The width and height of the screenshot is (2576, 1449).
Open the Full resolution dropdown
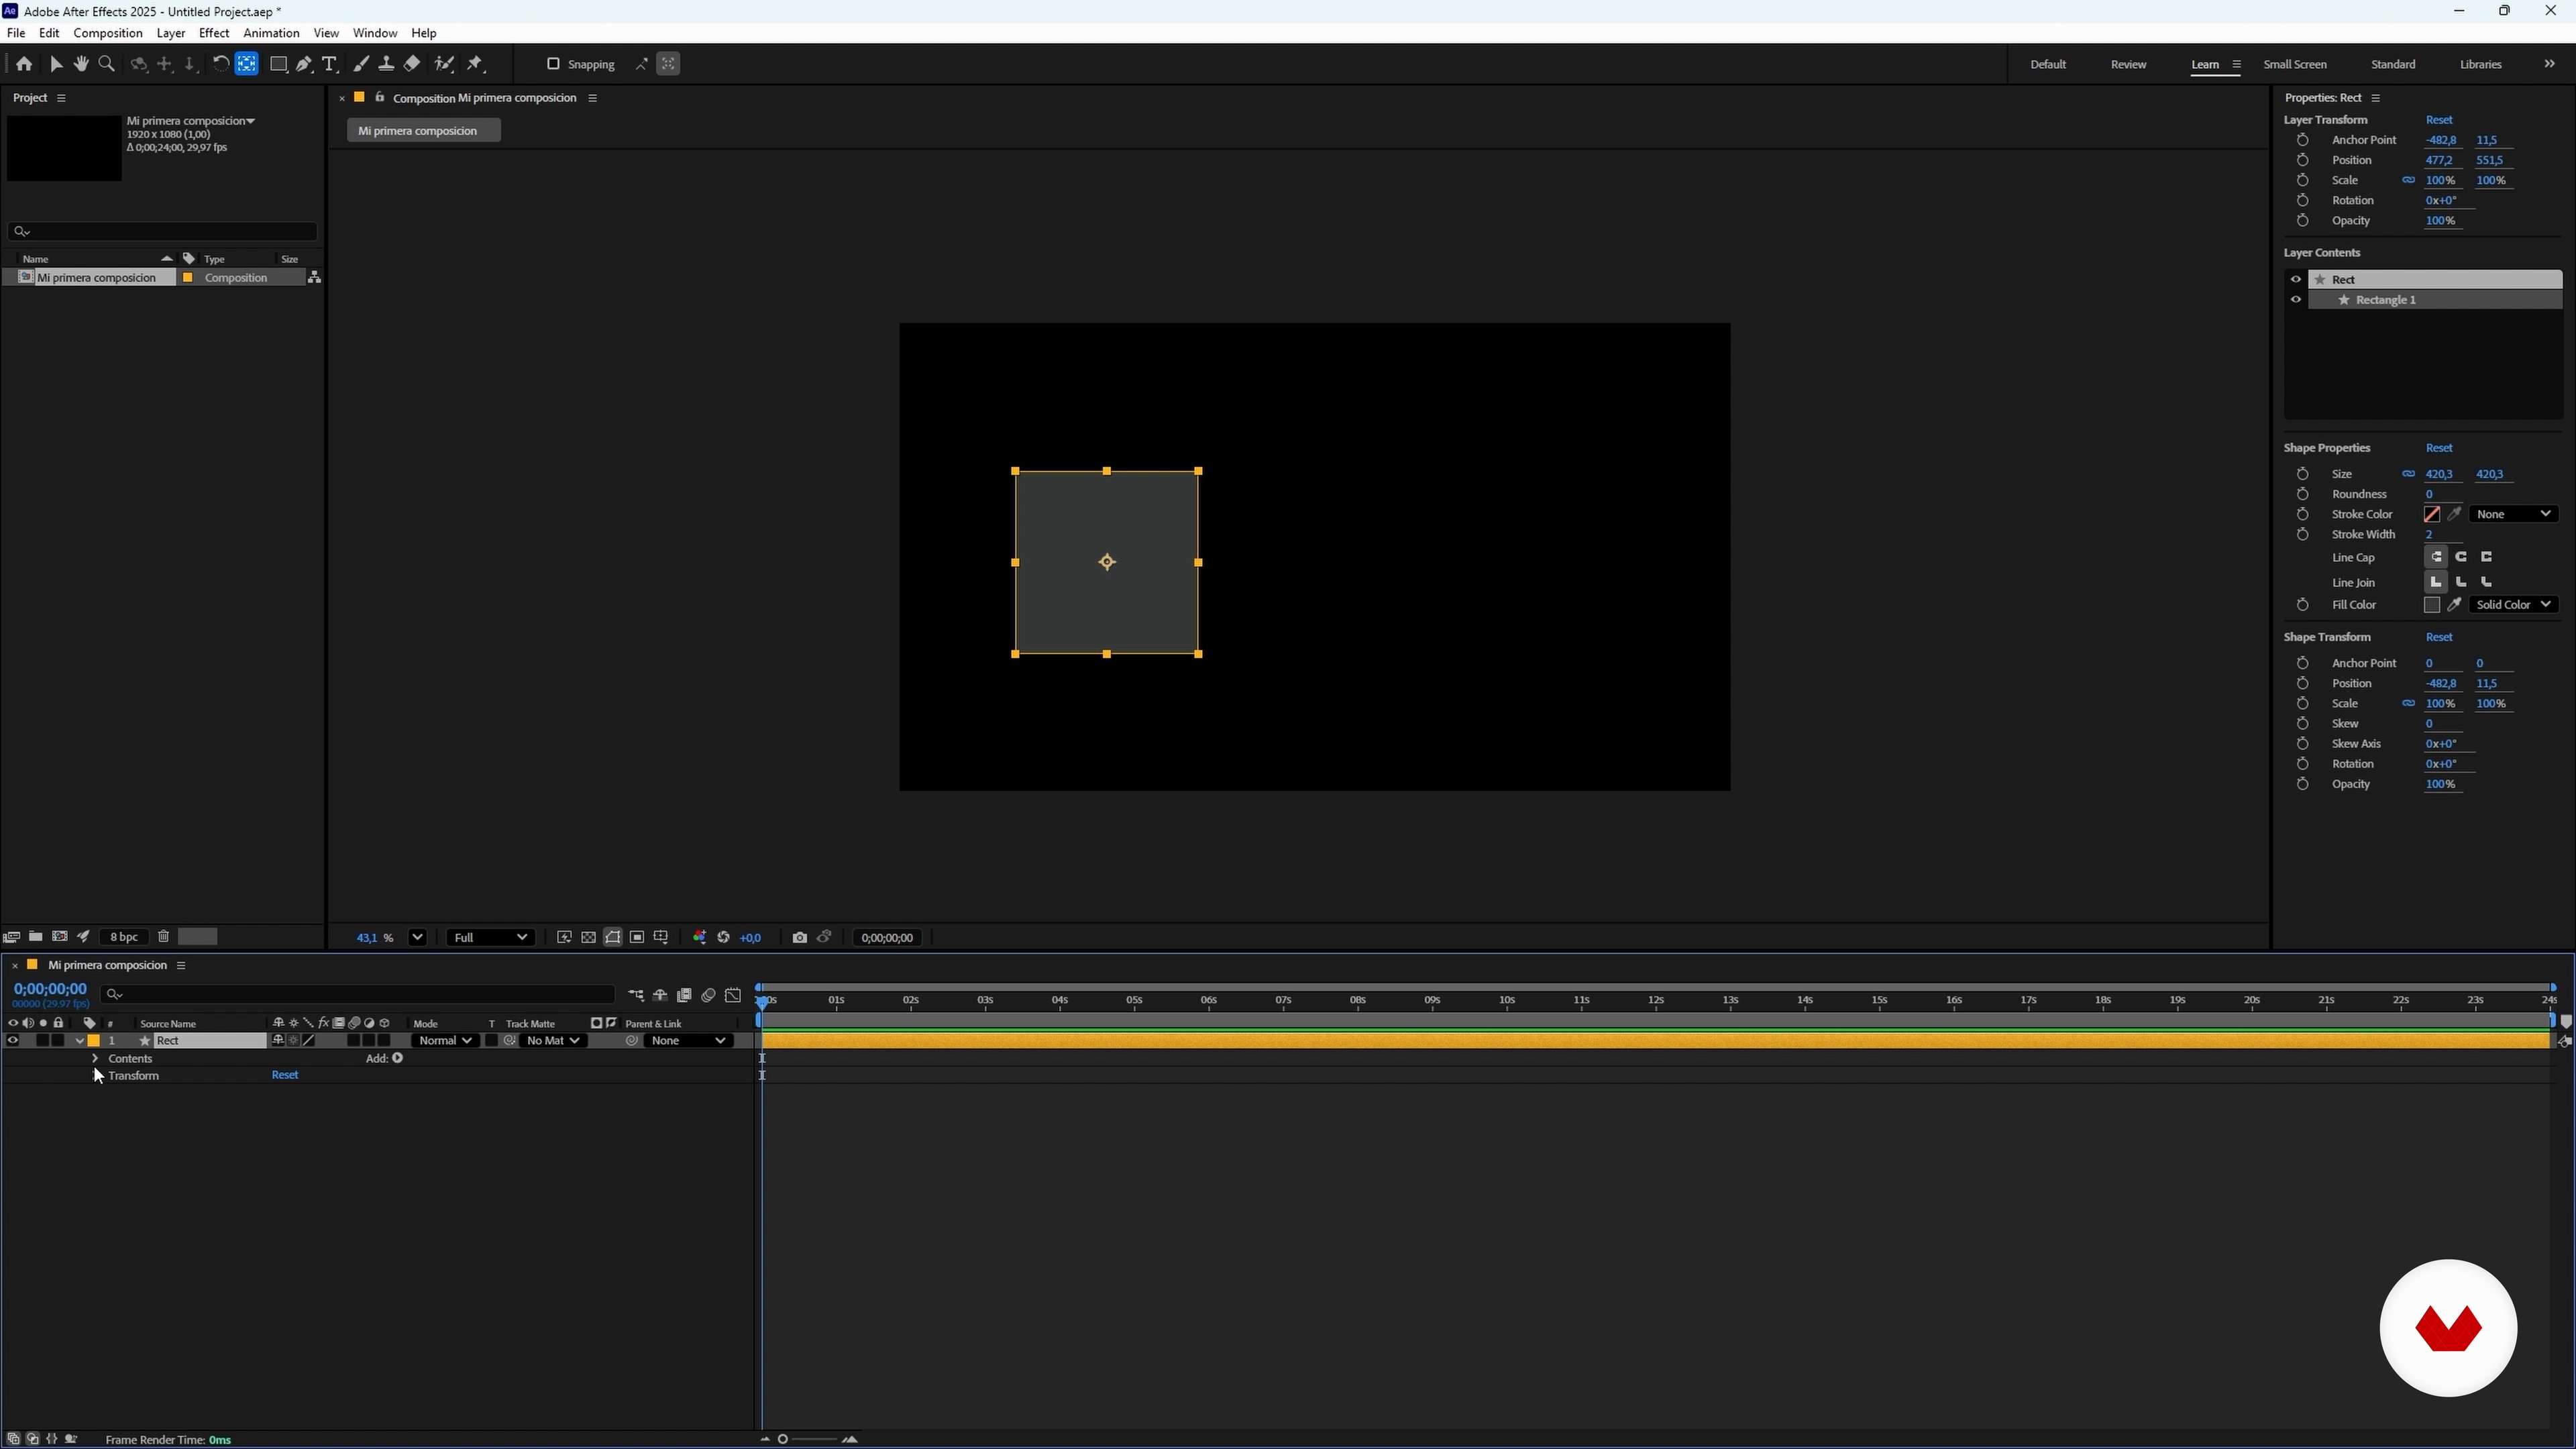[490, 937]
